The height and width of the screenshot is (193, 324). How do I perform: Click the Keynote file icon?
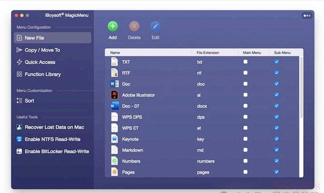(115, 139)
